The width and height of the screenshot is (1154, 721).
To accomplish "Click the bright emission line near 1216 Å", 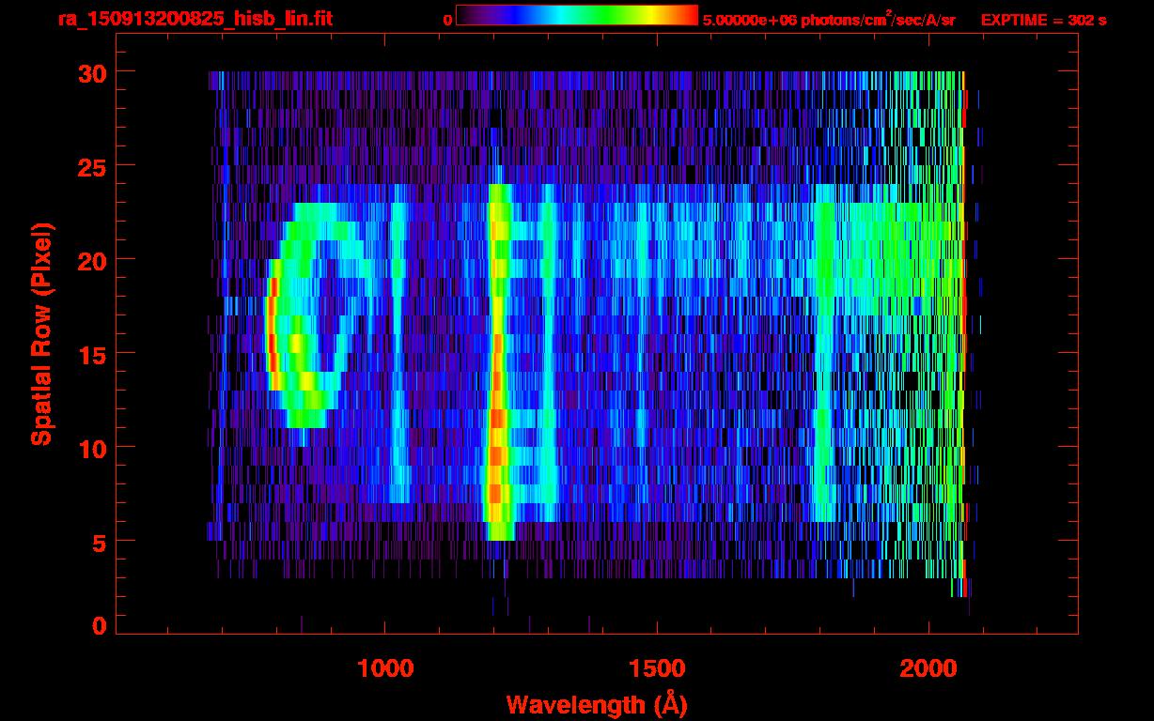I will [x=498, y=357].
